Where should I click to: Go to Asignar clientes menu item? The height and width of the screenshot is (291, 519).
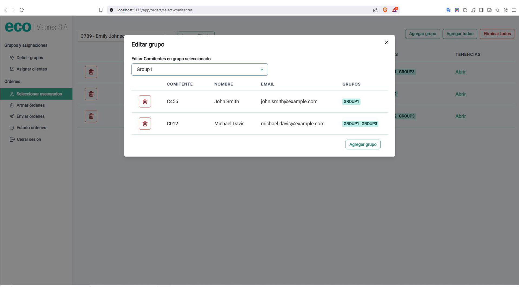coord(32,69)
